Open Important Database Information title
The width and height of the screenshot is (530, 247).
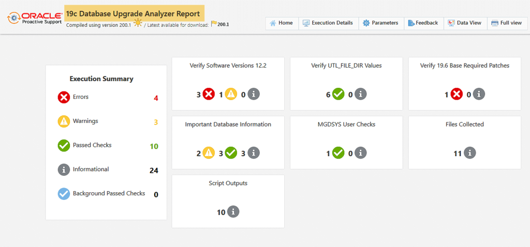pyautogui.click(x=228, y=125)
